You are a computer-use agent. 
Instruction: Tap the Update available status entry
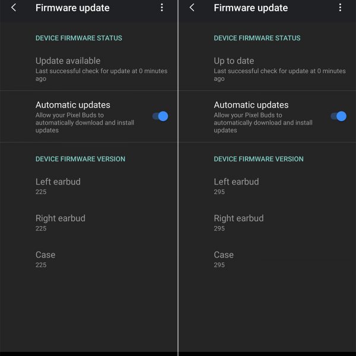89,69
